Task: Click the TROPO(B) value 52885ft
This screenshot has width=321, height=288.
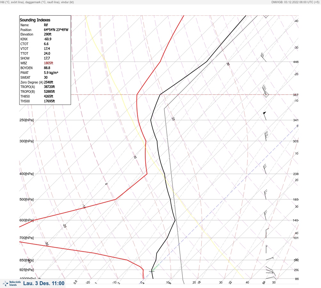Action: pyautogui.click(x=49, y=92)
